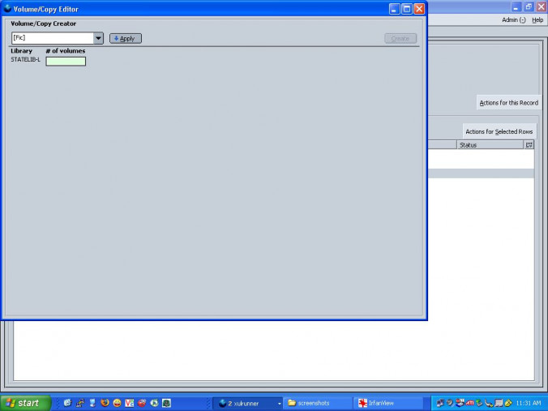Open the green circular arrow quick launch icon

pyautogui.click(x=154, y=403)
